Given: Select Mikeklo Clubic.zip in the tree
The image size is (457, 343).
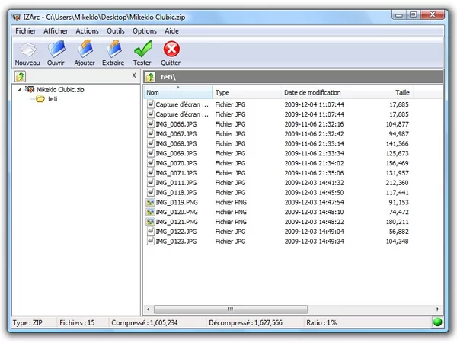Looking at the screenshot, I should 60,89.
